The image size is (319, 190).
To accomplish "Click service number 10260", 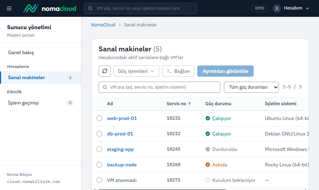I will tap(173, 165).
